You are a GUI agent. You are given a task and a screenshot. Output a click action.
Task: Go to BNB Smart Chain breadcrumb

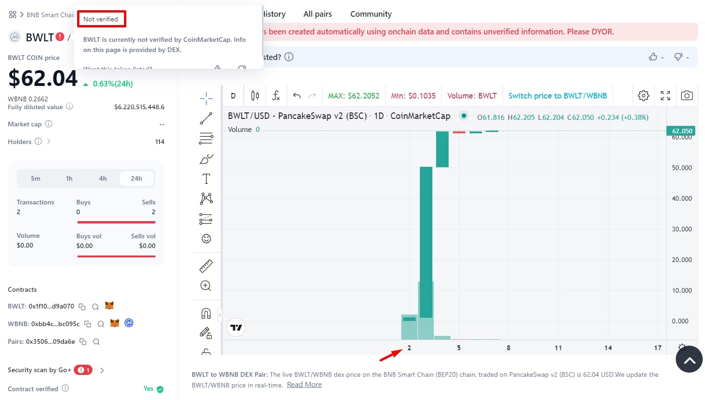point(50,15)
